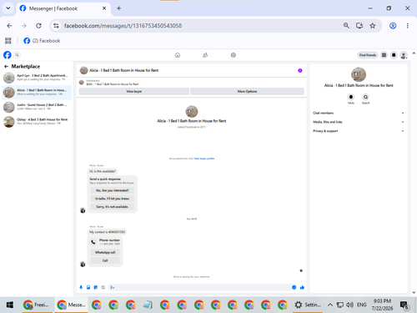Click Alicia's avatar in the chat header

83,70
